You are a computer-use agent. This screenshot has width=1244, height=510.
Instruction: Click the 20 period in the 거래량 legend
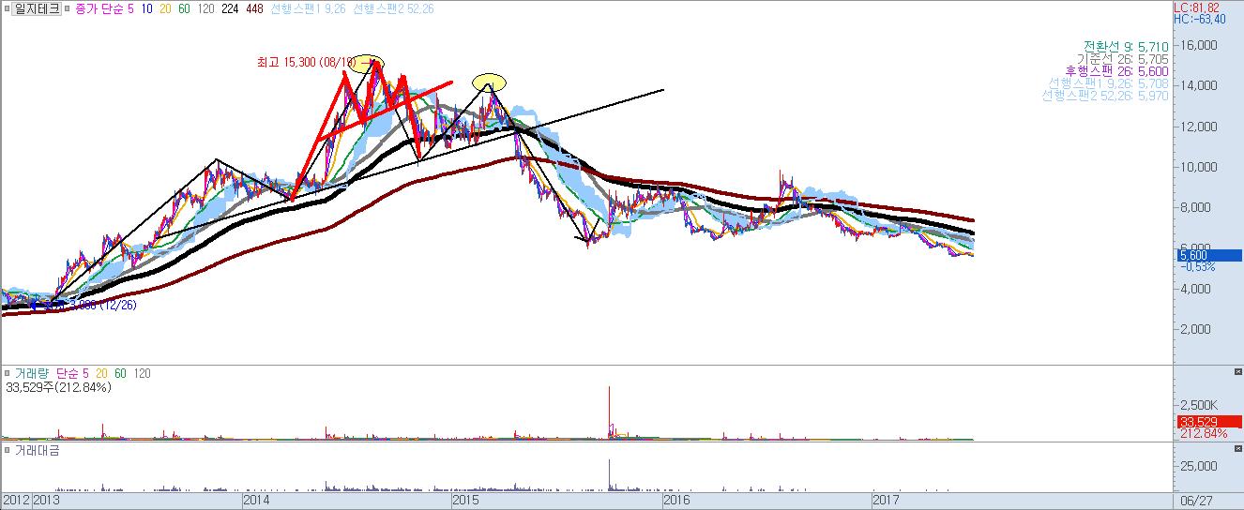[99, 373]
